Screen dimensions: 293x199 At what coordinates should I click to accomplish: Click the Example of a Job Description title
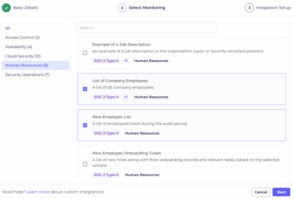pos(121,44)
